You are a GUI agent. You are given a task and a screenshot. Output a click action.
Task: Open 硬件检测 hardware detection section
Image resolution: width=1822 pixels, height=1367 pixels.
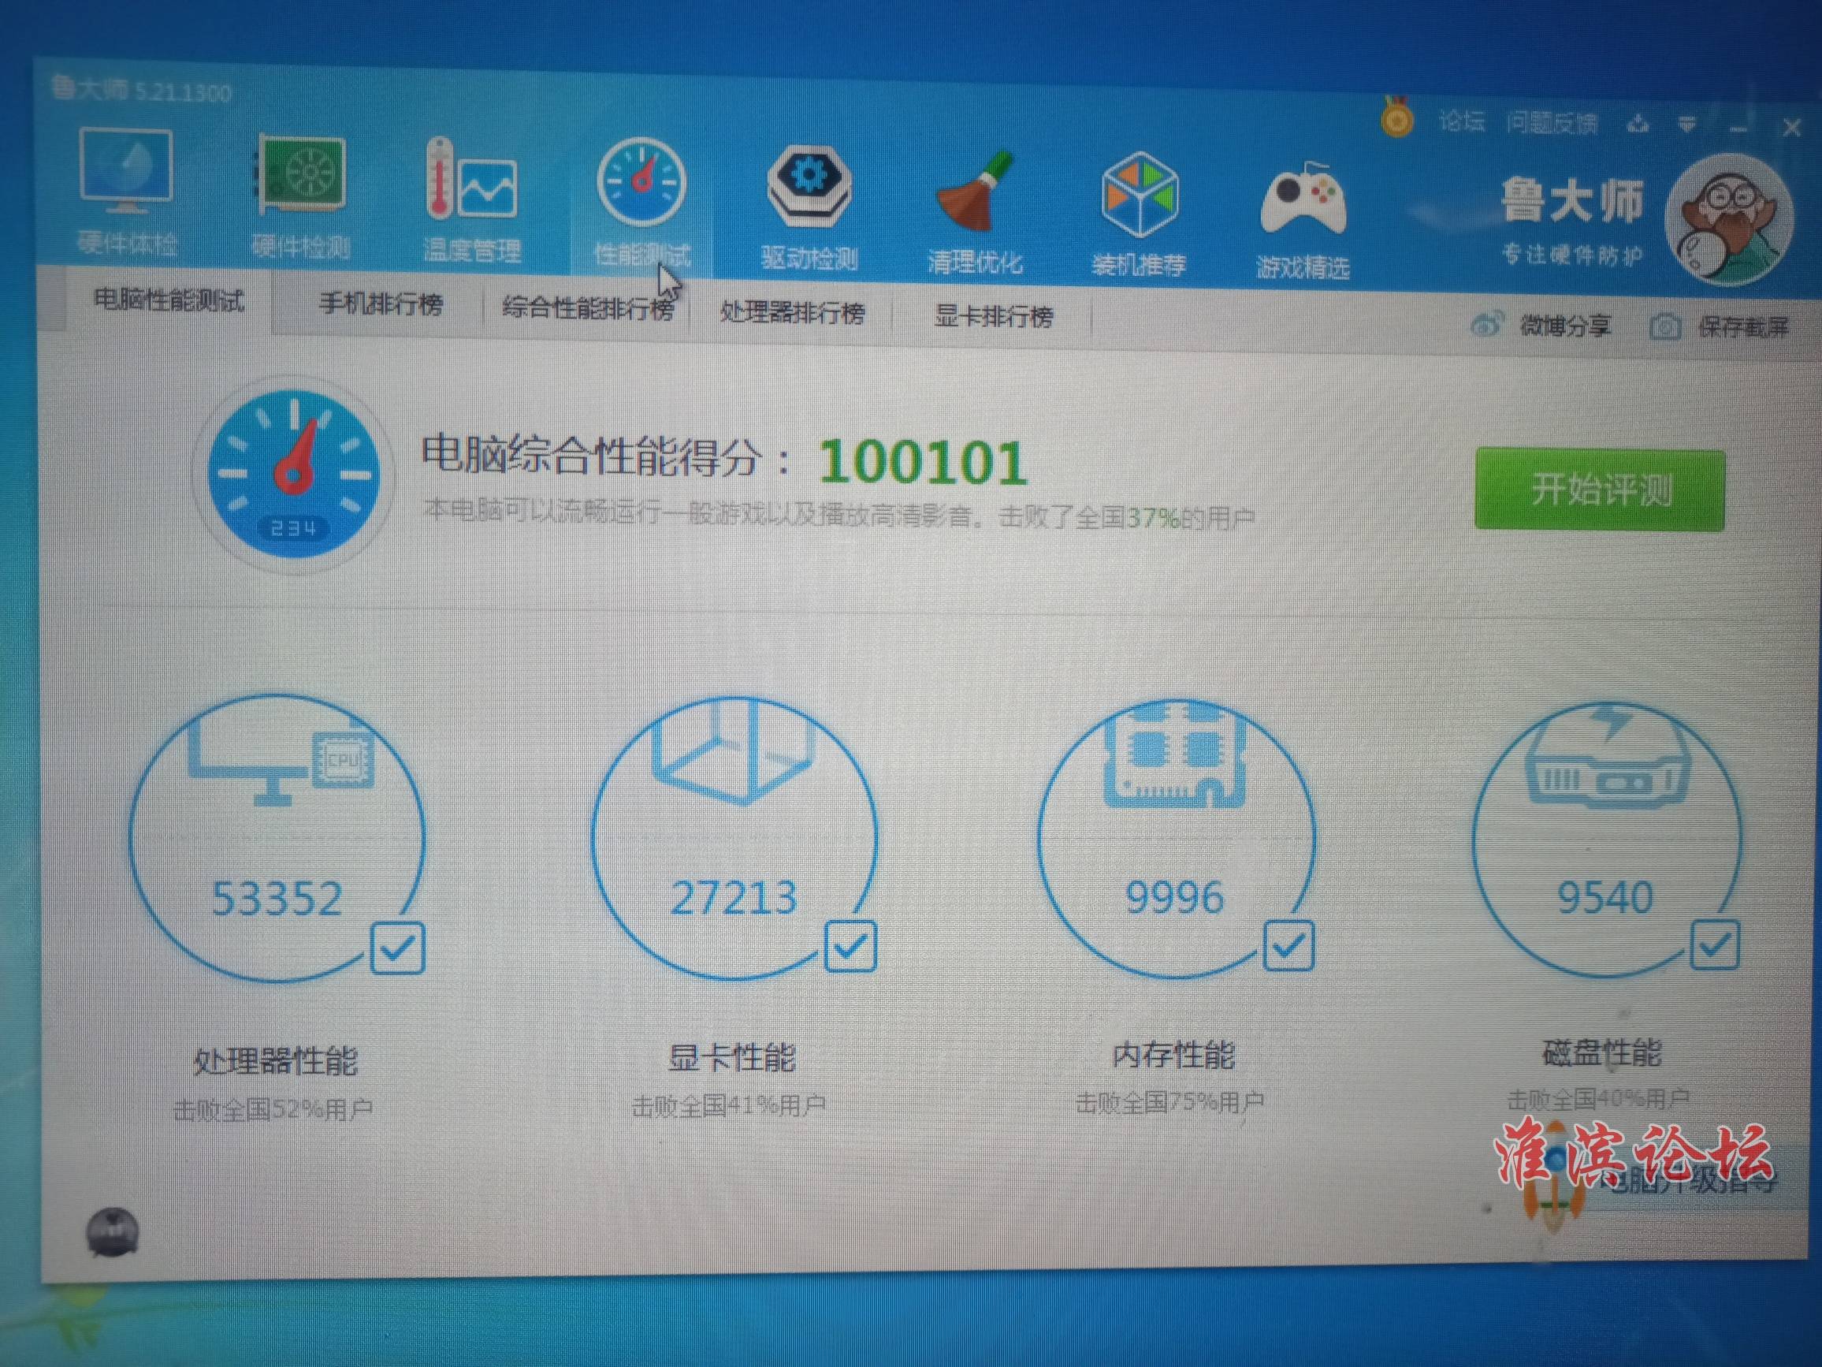[301, 196]
